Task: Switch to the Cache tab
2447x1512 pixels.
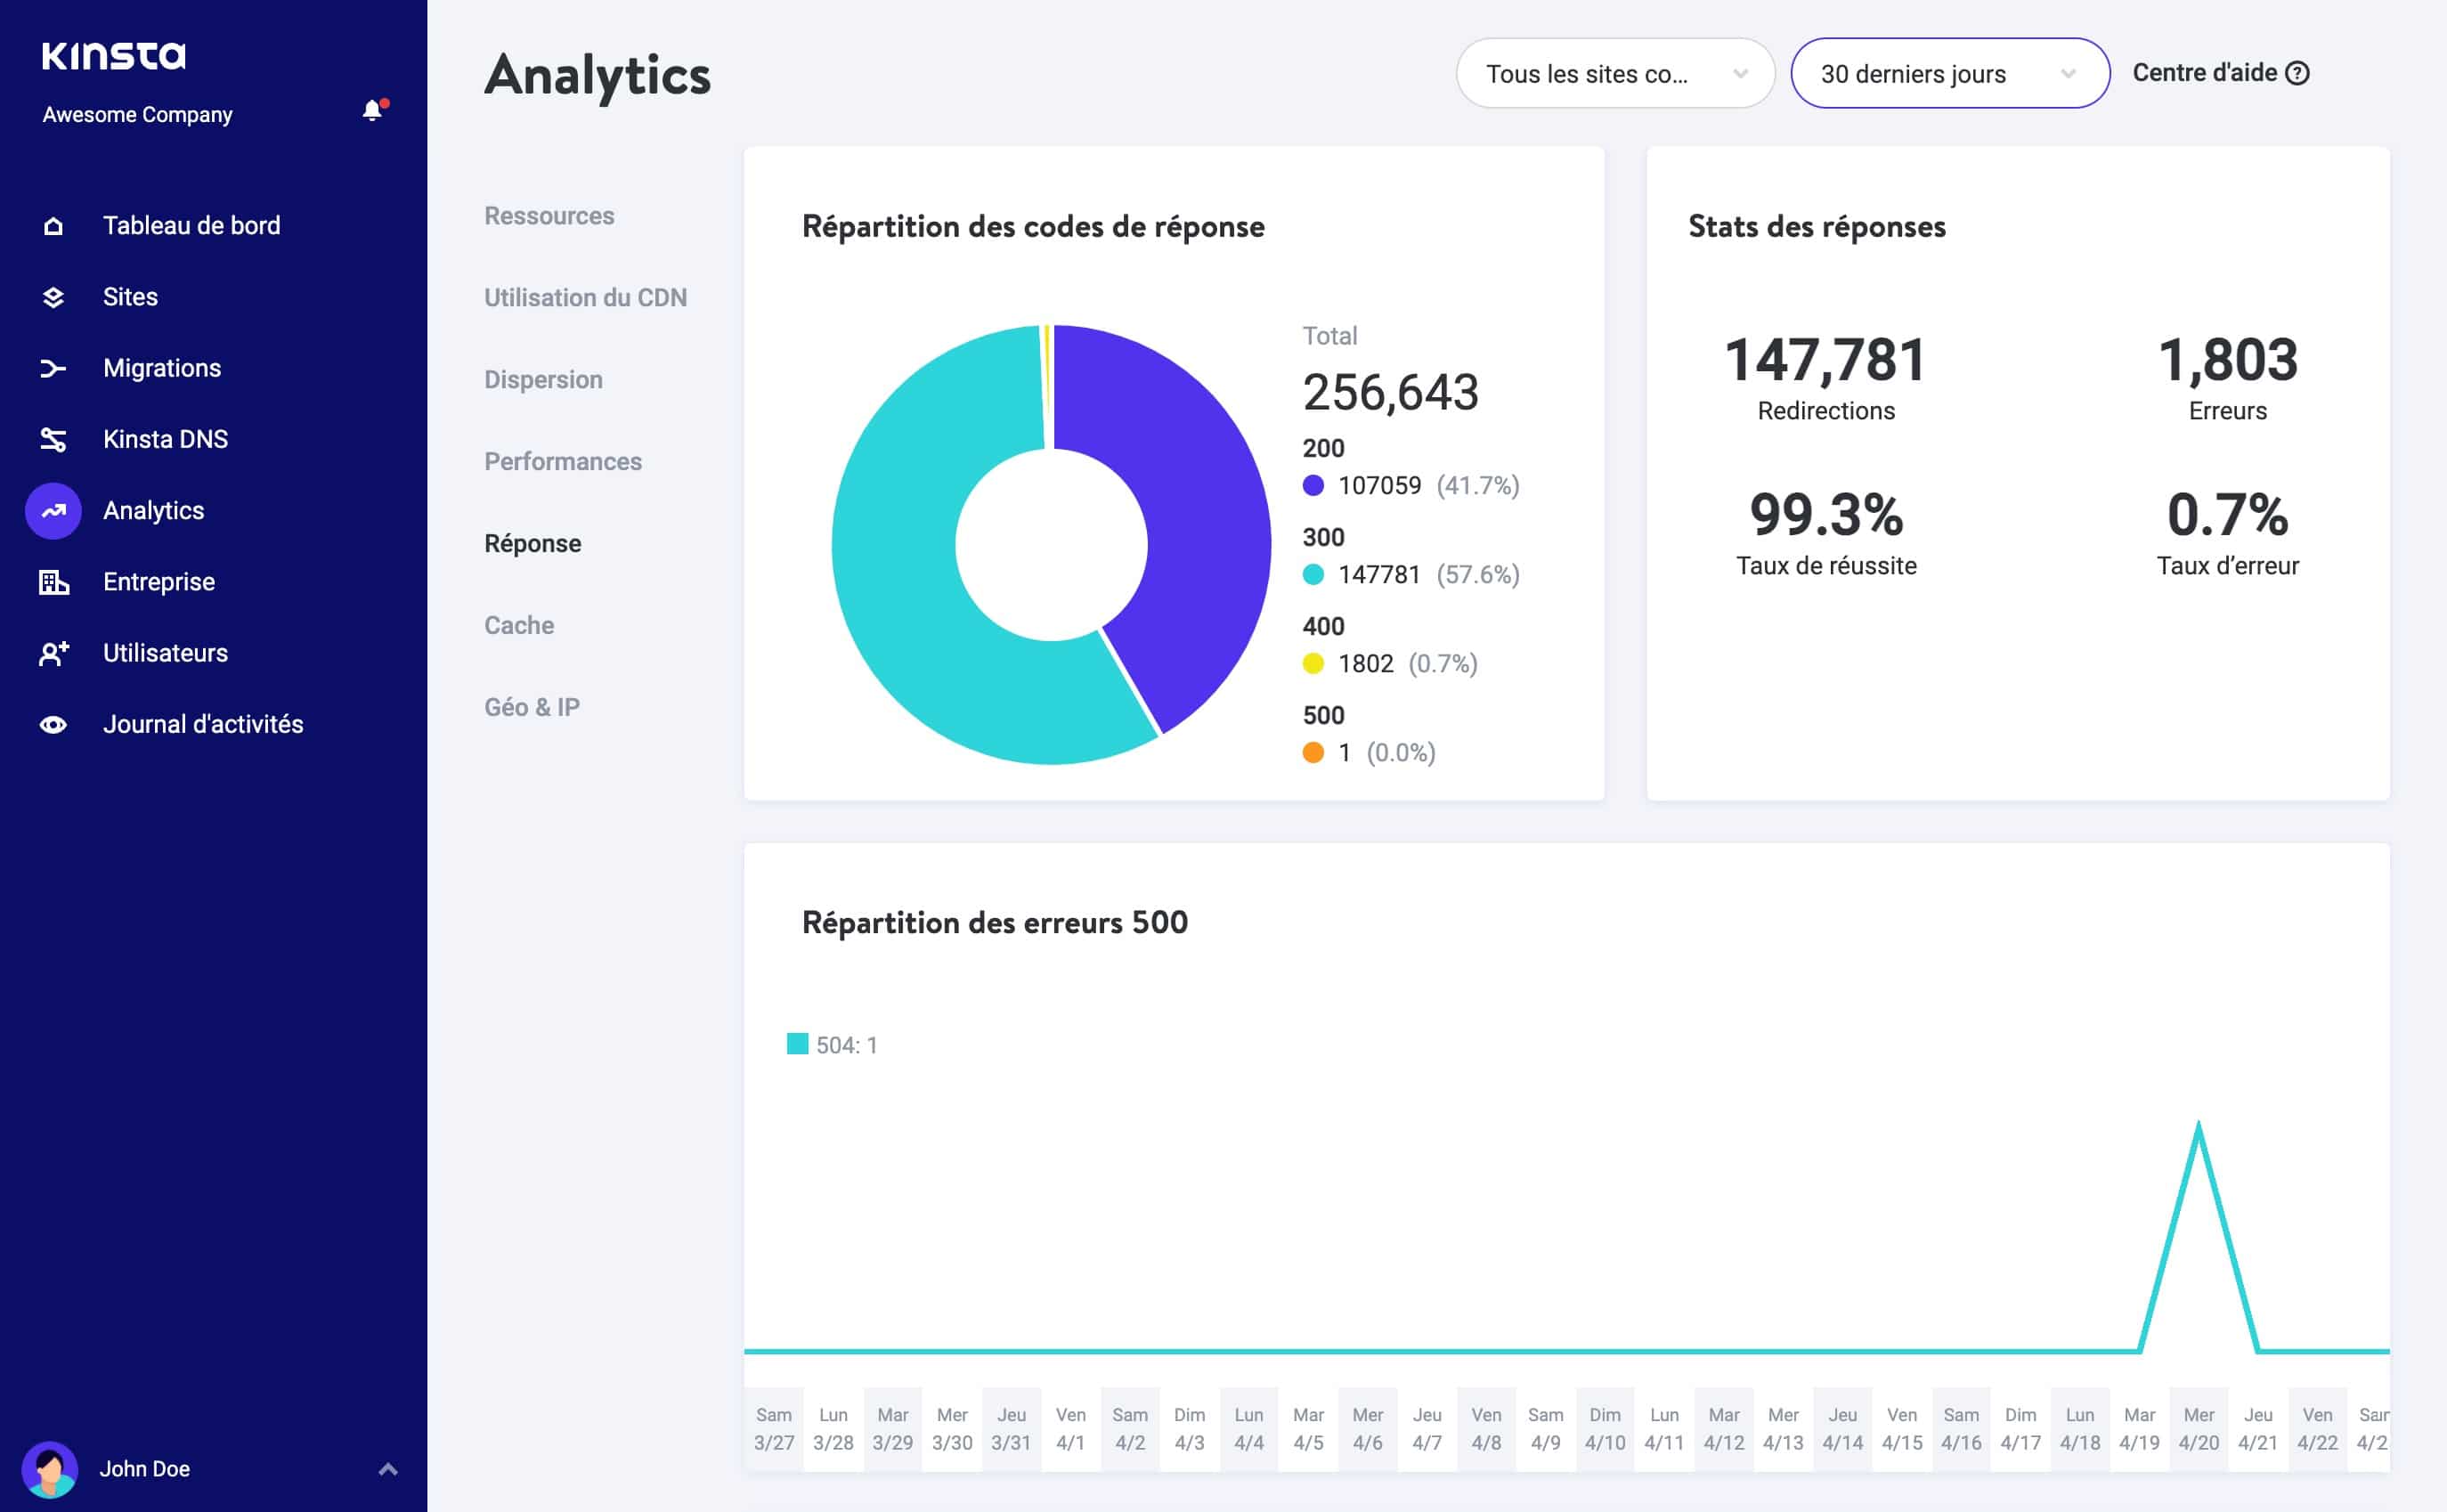Action: click(x=518, y=624)
